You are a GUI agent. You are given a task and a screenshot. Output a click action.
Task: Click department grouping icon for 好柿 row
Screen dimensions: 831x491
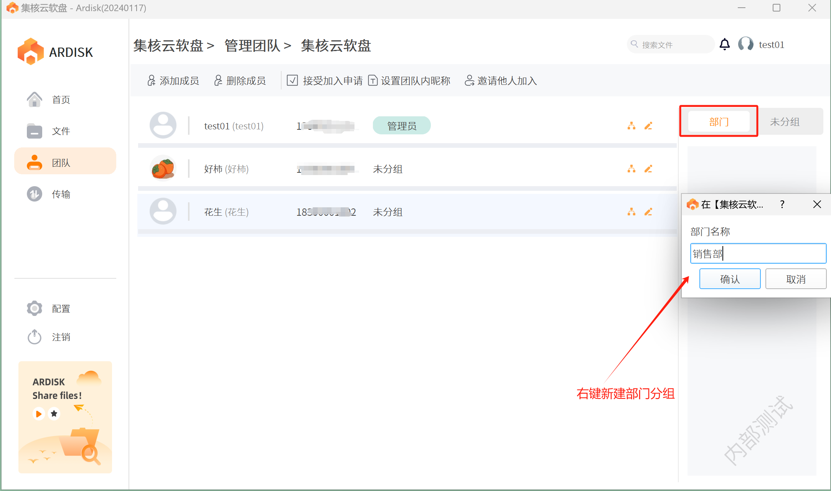click(631, 169)
